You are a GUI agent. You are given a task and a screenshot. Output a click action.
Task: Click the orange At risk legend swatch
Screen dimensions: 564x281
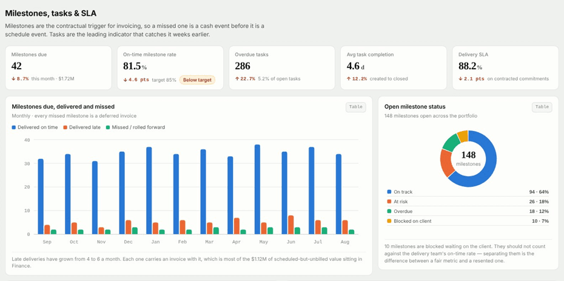click(x=389, y=202)
